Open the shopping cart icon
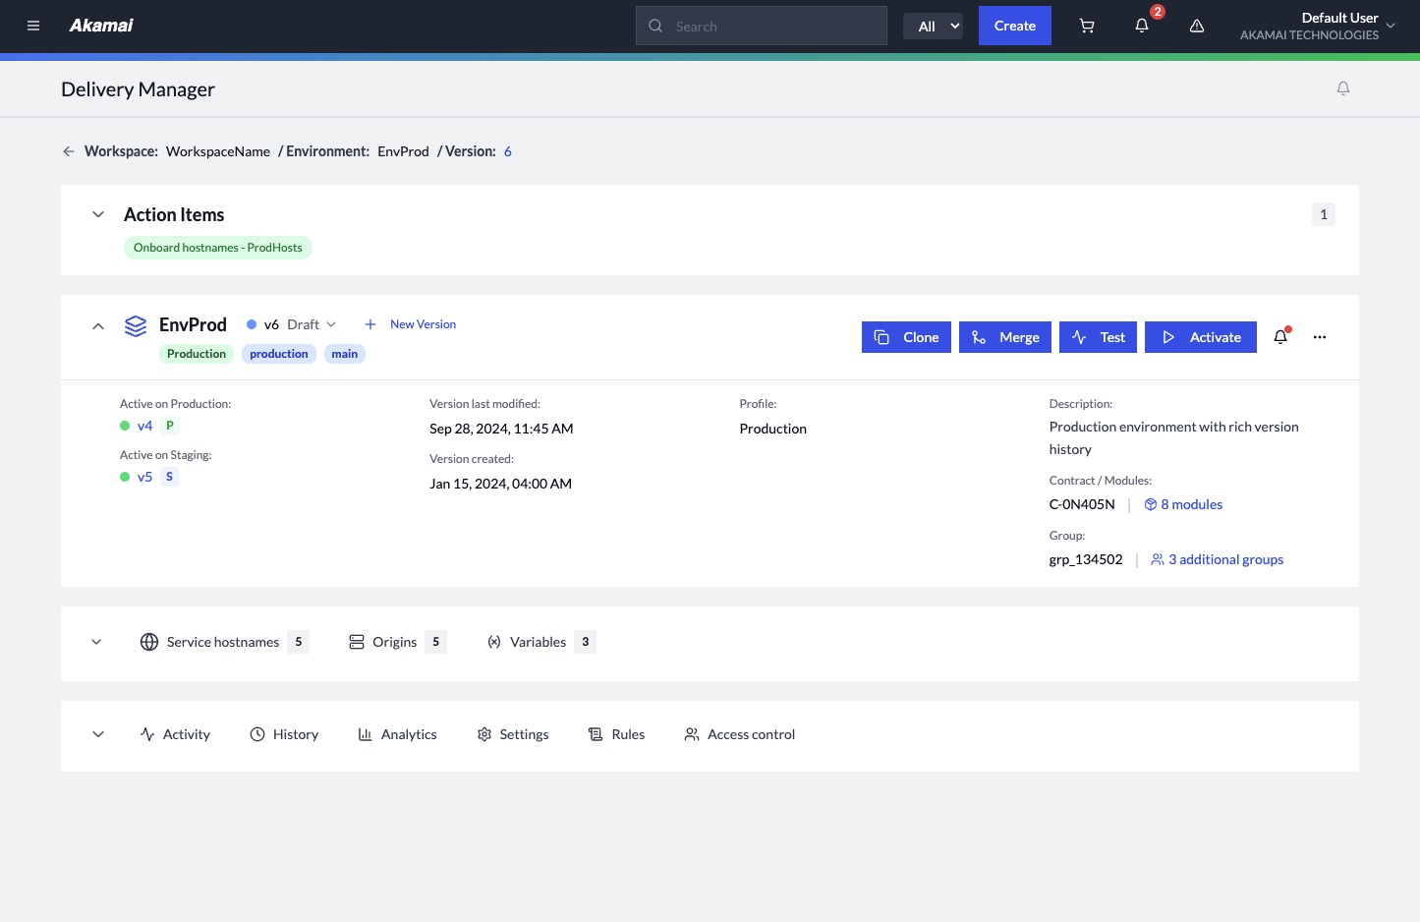 tap(1087, 27)
